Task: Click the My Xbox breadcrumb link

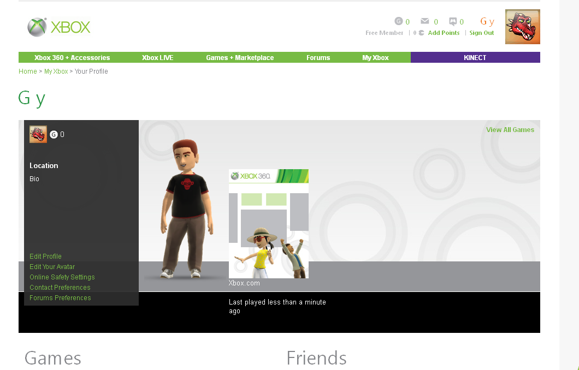Action: (56, 71)
